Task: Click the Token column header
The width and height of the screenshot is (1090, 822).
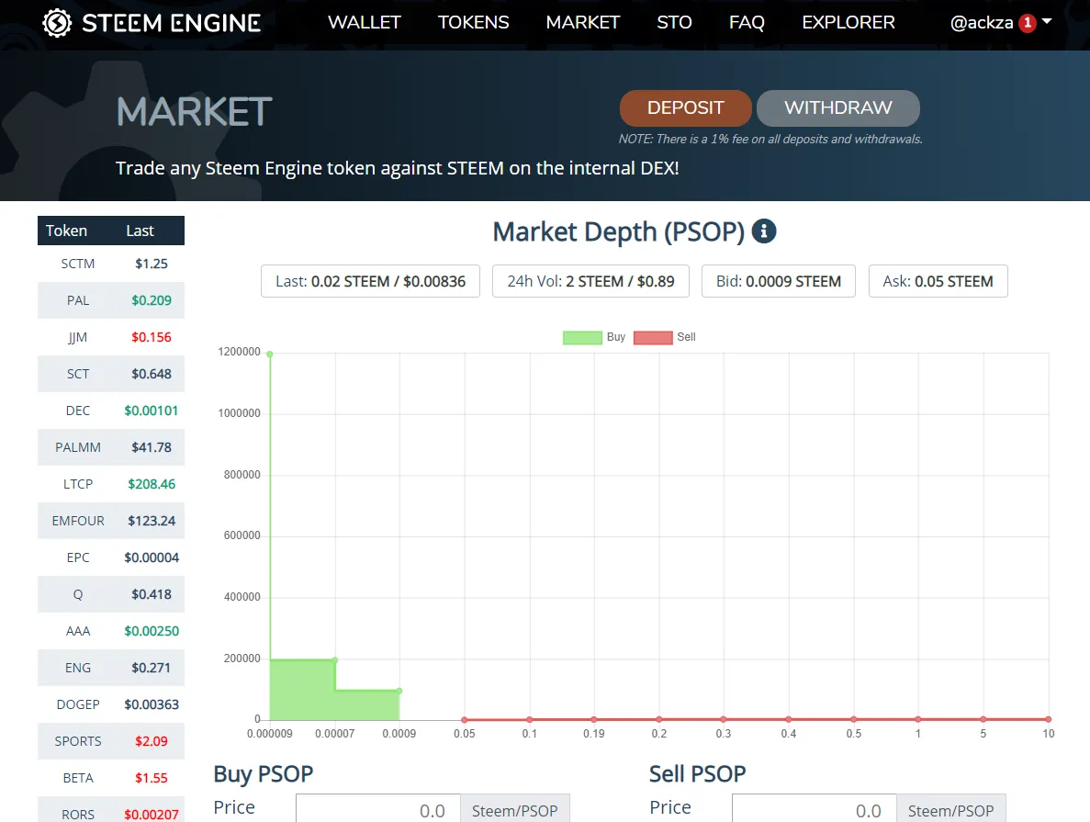Action: click(x=67, y=231)
